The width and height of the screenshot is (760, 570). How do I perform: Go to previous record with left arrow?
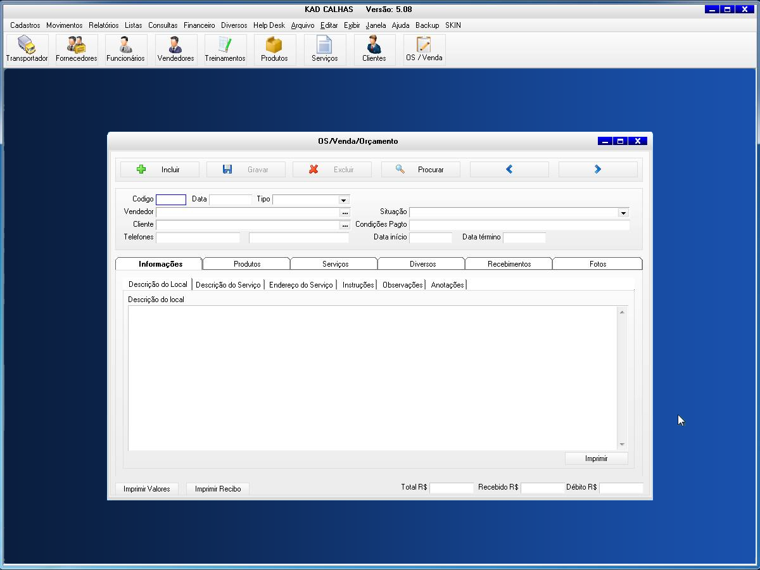coord(509,170)
